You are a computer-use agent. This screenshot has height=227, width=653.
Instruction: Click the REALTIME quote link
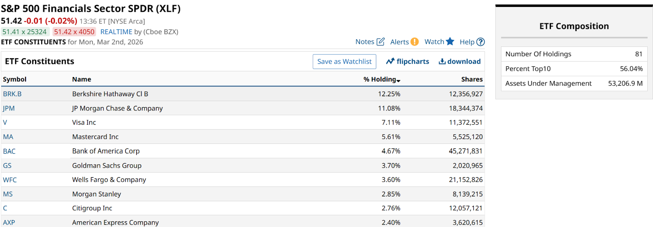tap(116, 32)
